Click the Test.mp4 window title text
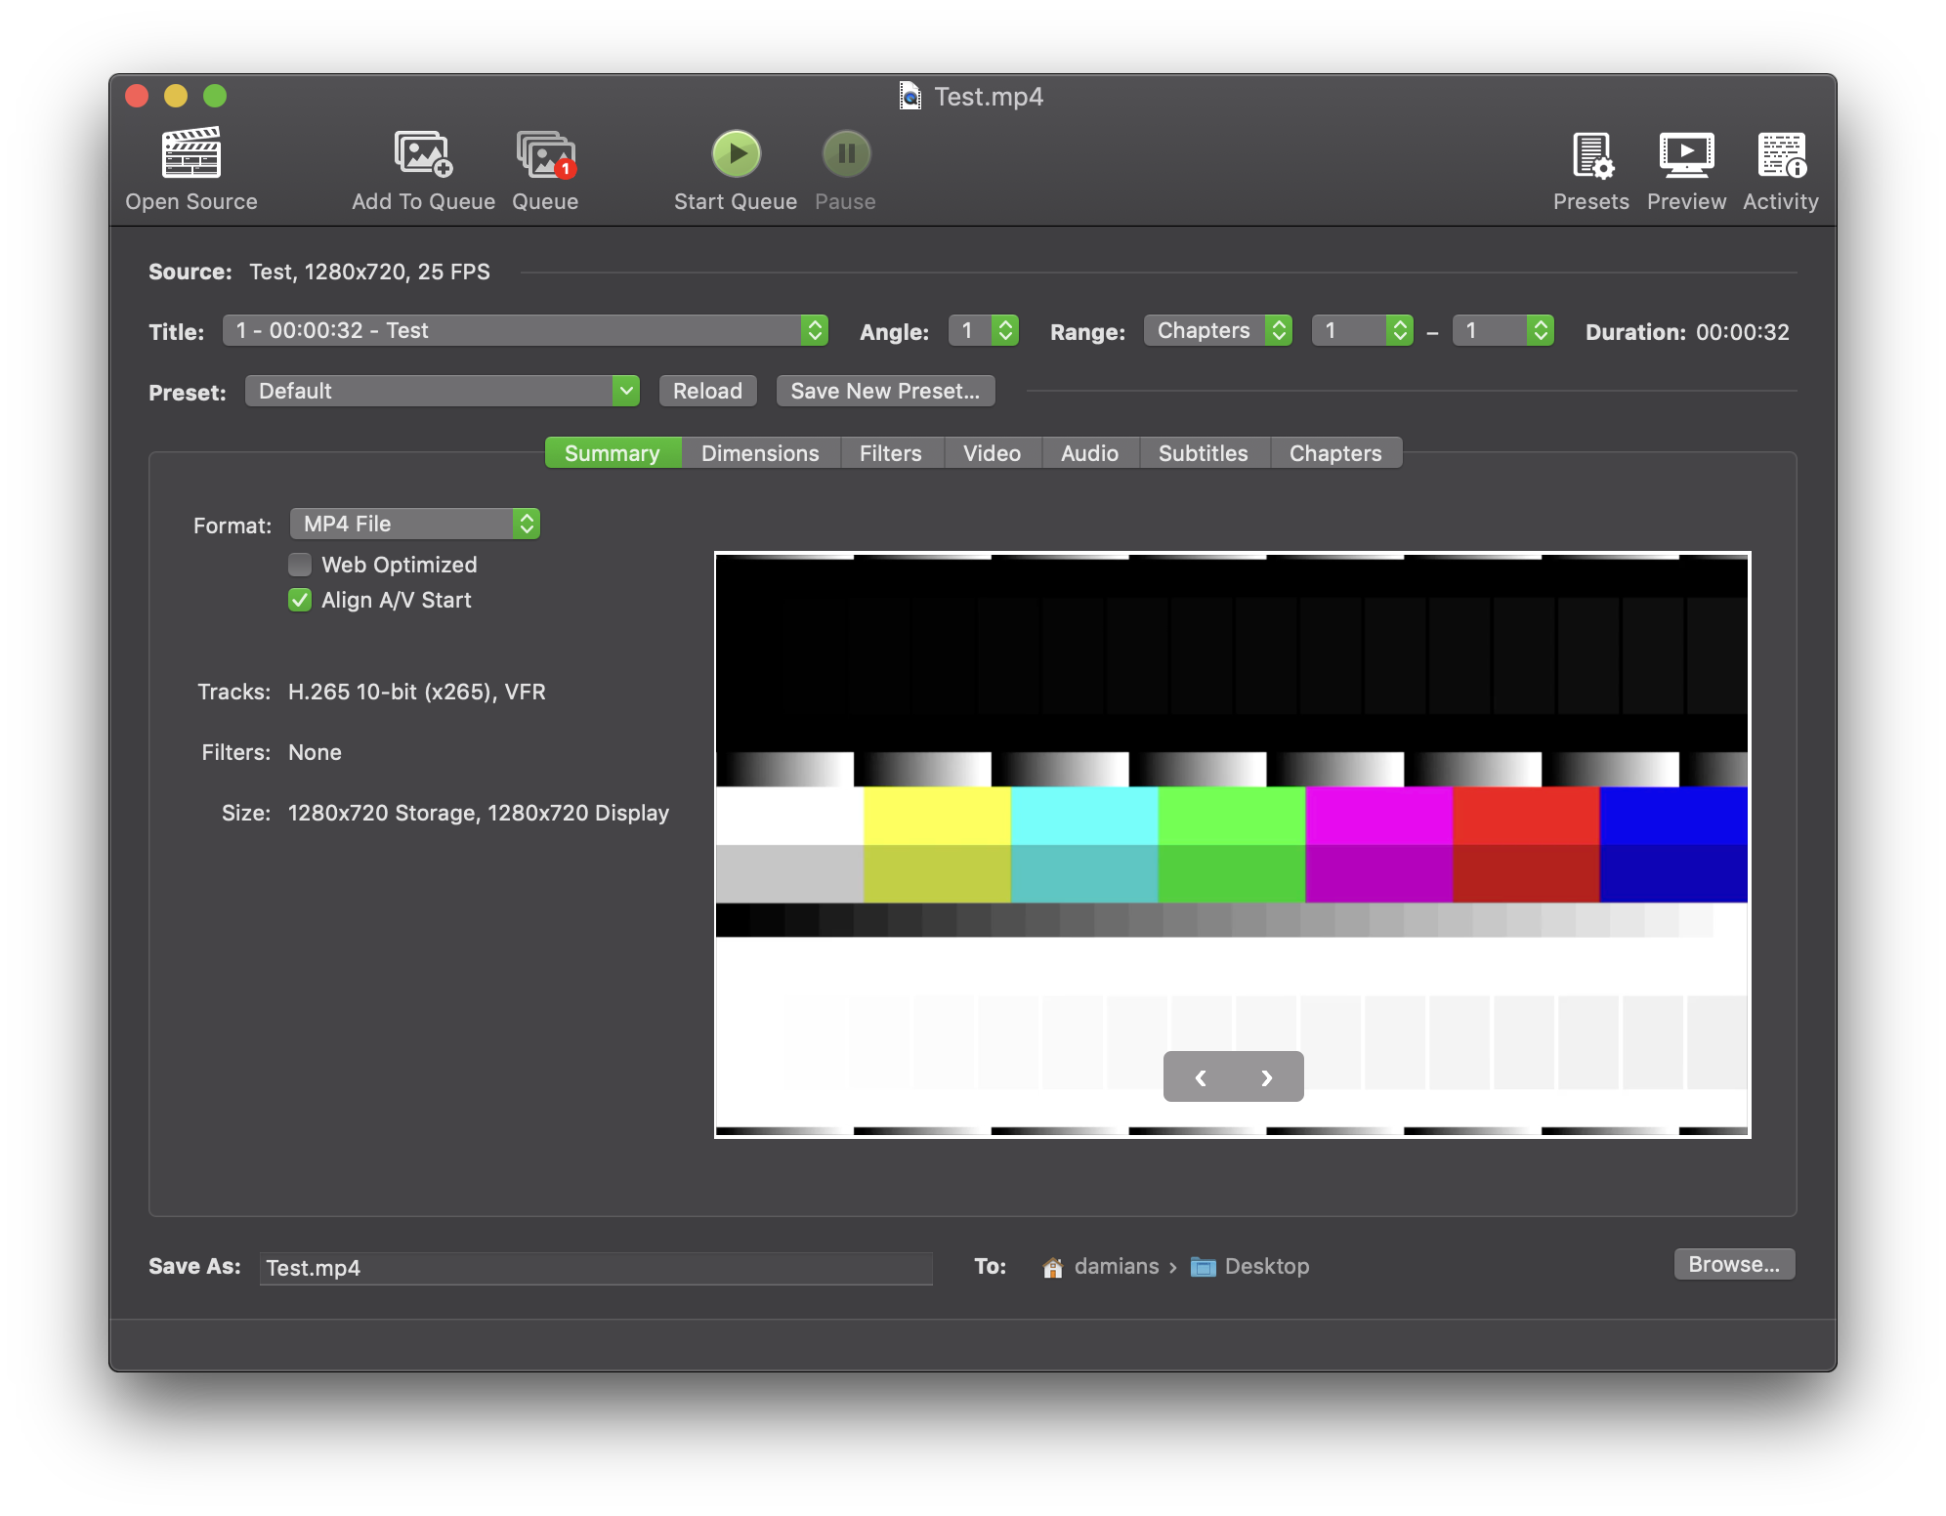The image size is (1946, 1516). click(989, 96)
